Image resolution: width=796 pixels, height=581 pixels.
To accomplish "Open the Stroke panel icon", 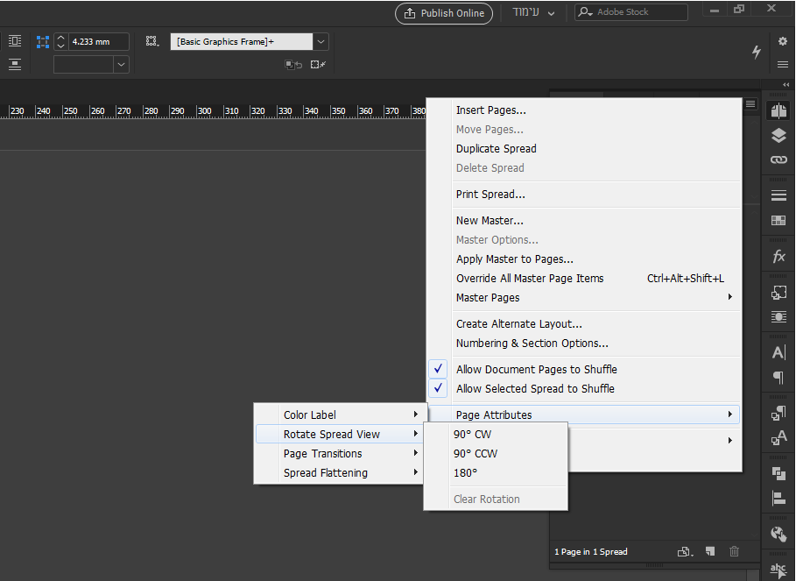I will pos(778,195).
